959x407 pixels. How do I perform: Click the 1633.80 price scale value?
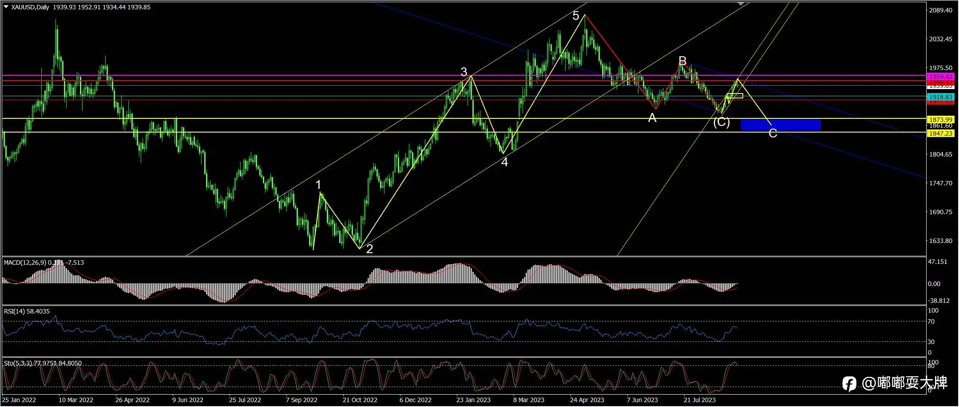[940, 241]
